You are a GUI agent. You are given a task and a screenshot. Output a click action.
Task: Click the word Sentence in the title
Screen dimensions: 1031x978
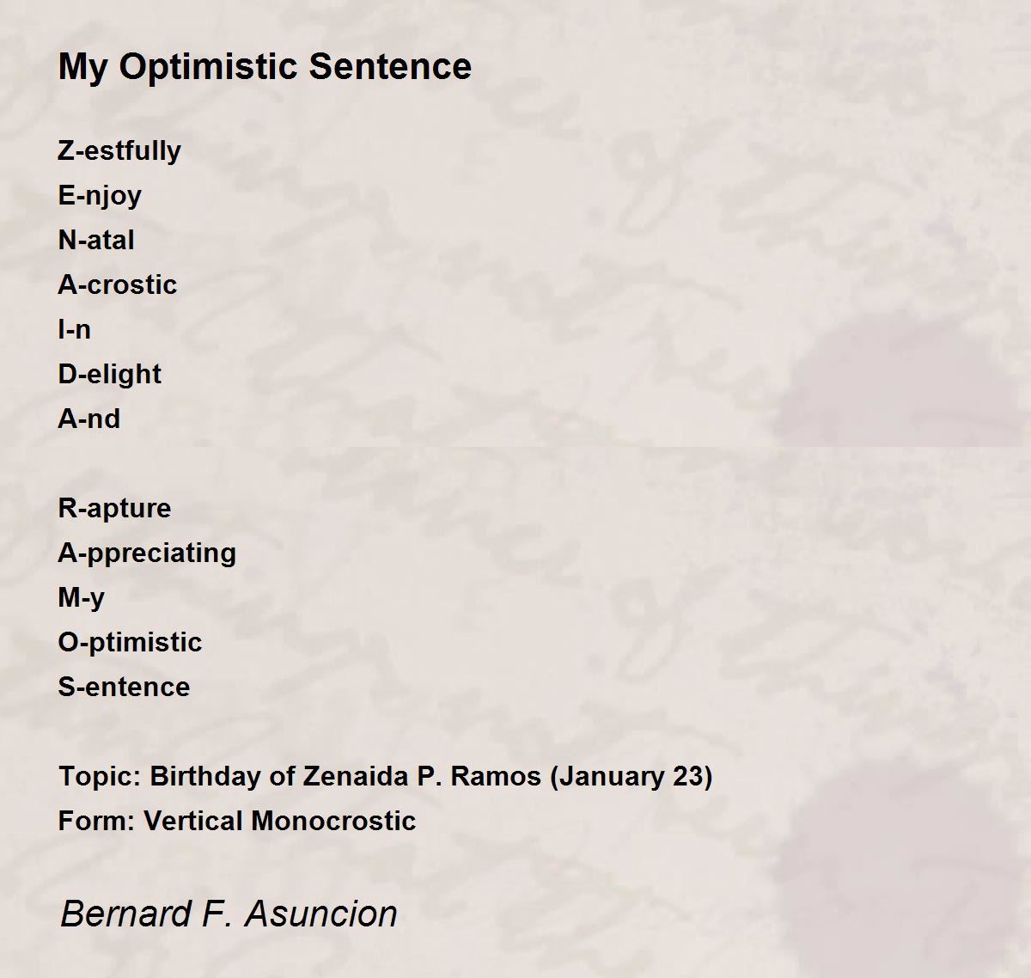click(x=390, y=66)
